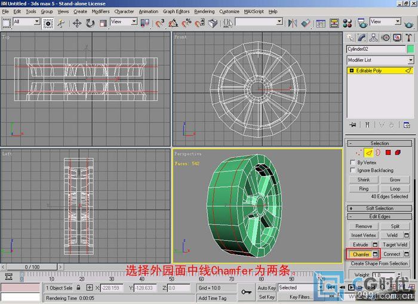
Task: Toggle the Pin Stack icon
Action: (x=353, y=125)
